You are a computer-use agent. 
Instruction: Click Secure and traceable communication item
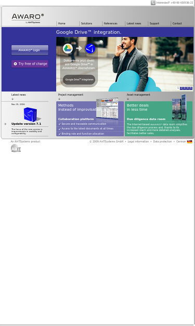pyautogui.click(x=84, y=124)
